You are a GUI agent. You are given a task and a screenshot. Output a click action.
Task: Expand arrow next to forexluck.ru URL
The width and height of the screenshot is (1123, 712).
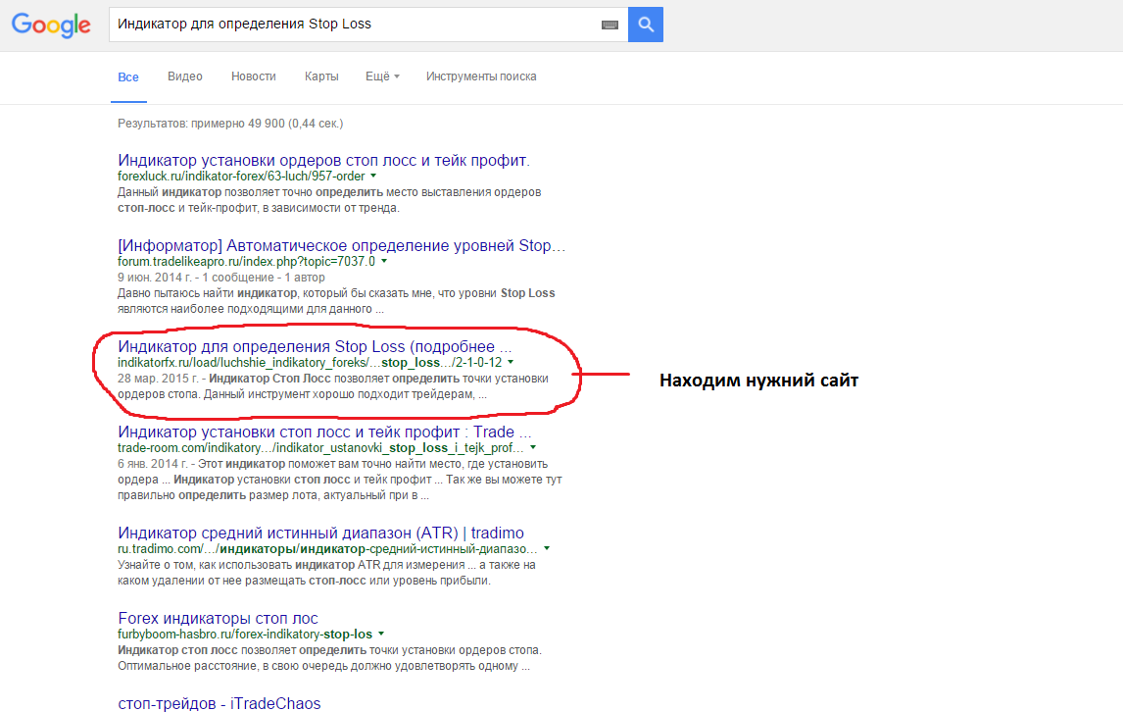[x=373, y=176]
